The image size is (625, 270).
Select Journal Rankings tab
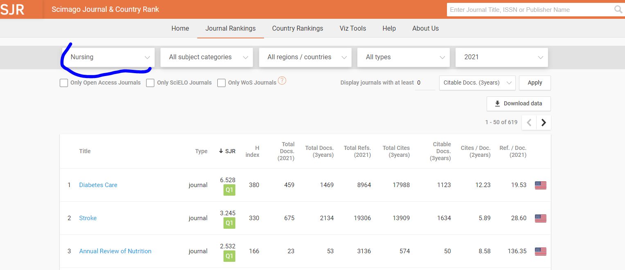click(x=230, y=28)
